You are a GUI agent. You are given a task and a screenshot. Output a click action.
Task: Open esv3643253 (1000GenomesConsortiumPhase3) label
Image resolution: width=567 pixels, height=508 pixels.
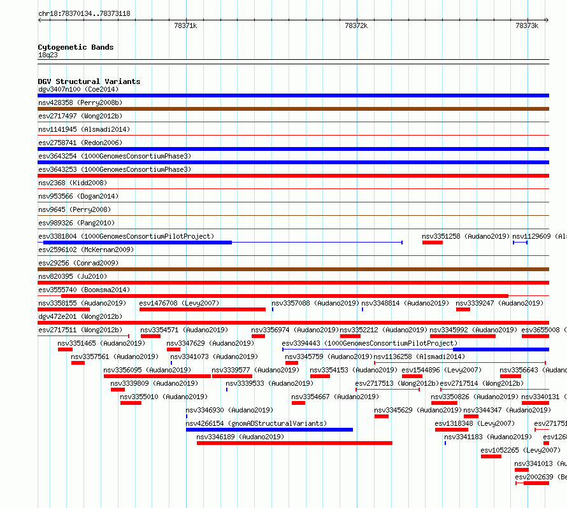(x=115, y=169)
